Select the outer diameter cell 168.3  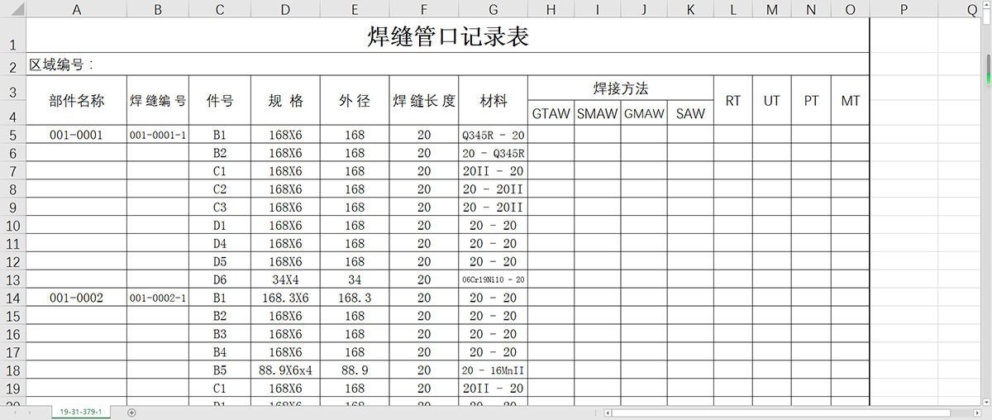pos(355,298)
